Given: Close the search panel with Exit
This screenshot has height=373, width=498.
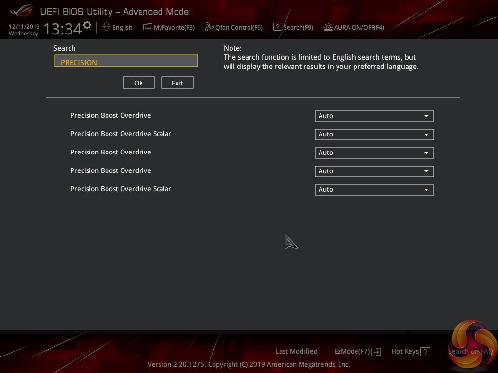Looking at the screenshot, I should (x=177, y=83).
